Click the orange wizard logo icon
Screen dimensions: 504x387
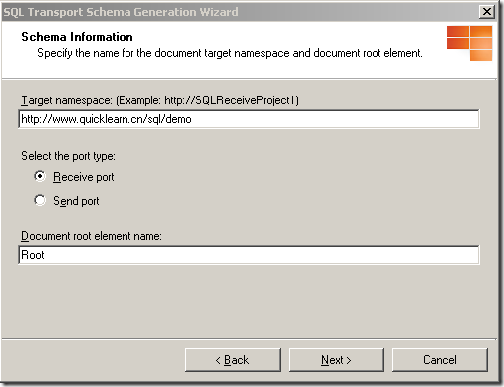pyautogui.click(x=469, y=43)
